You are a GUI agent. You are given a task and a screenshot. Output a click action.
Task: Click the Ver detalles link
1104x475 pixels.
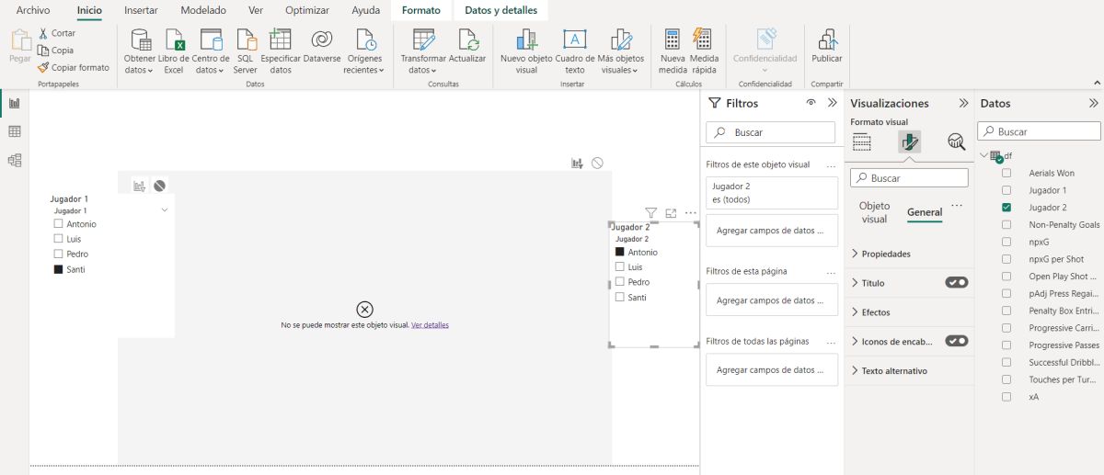coord(430,325)
